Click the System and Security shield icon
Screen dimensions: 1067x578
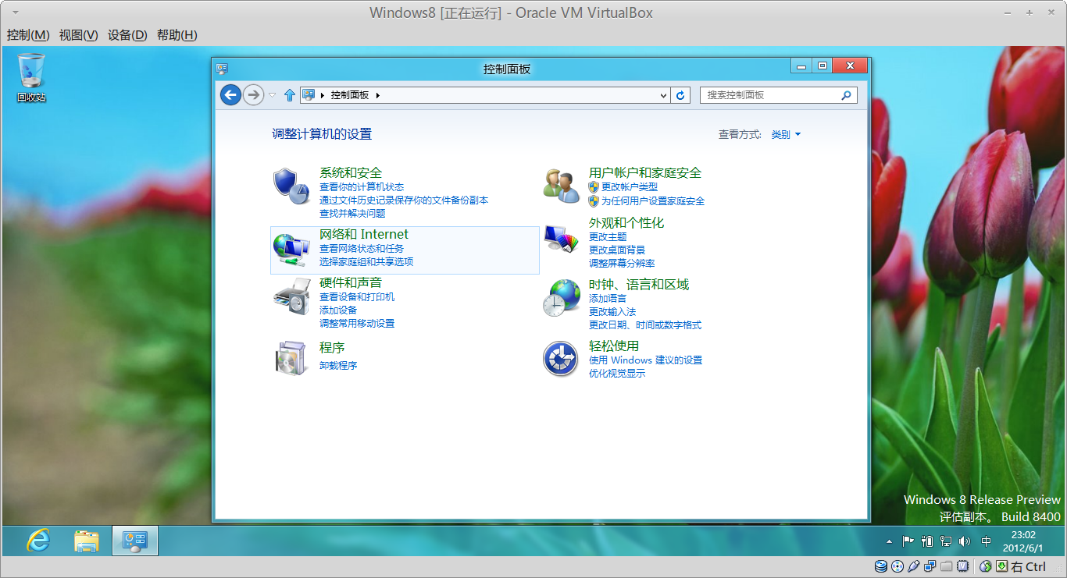[x=291, y=186]
